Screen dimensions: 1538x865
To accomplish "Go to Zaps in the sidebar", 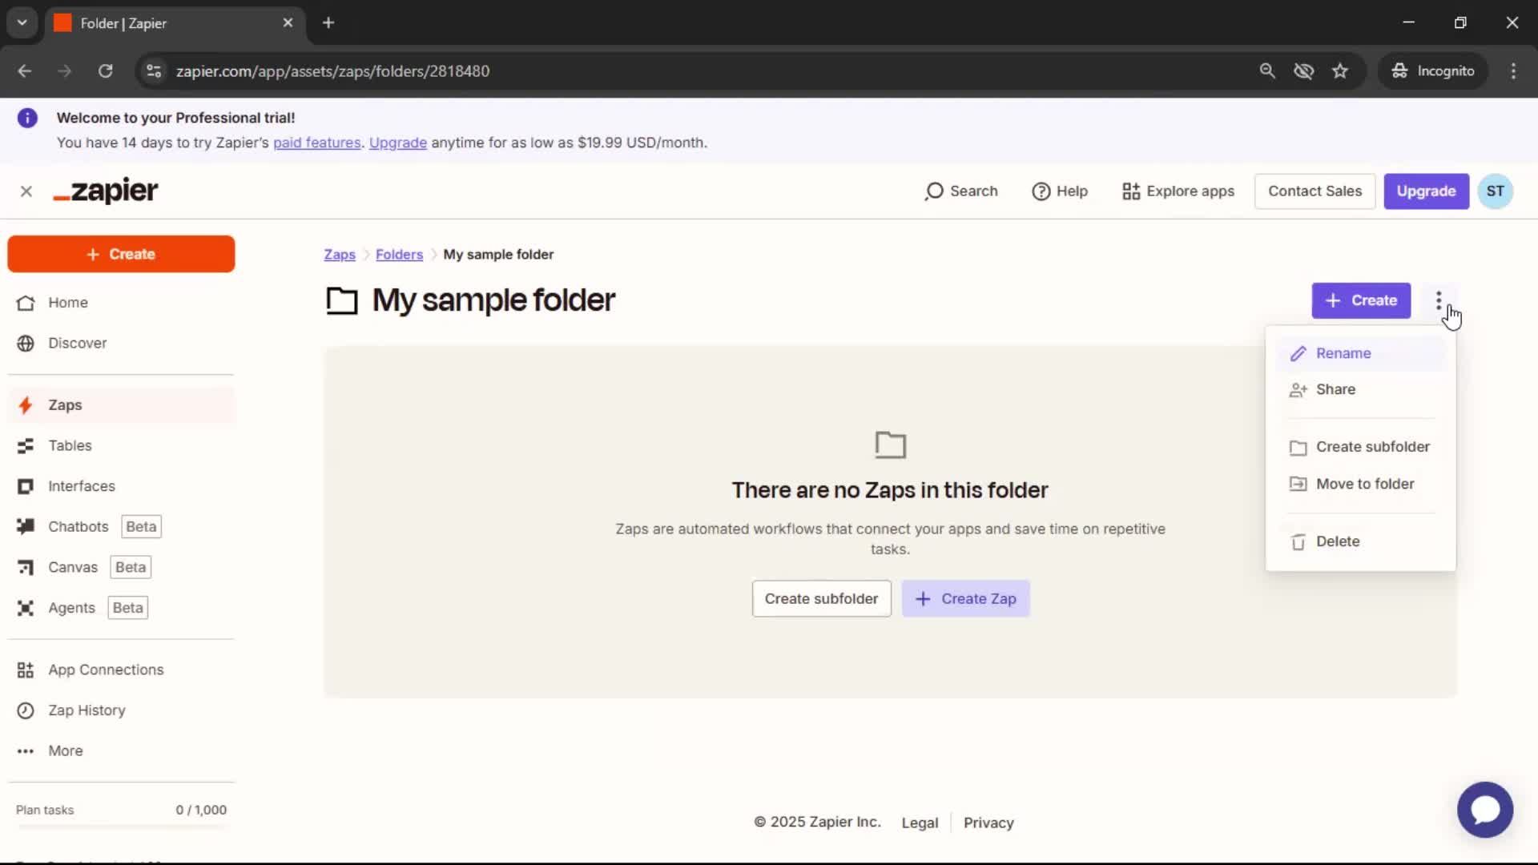I will coord(121,405).
